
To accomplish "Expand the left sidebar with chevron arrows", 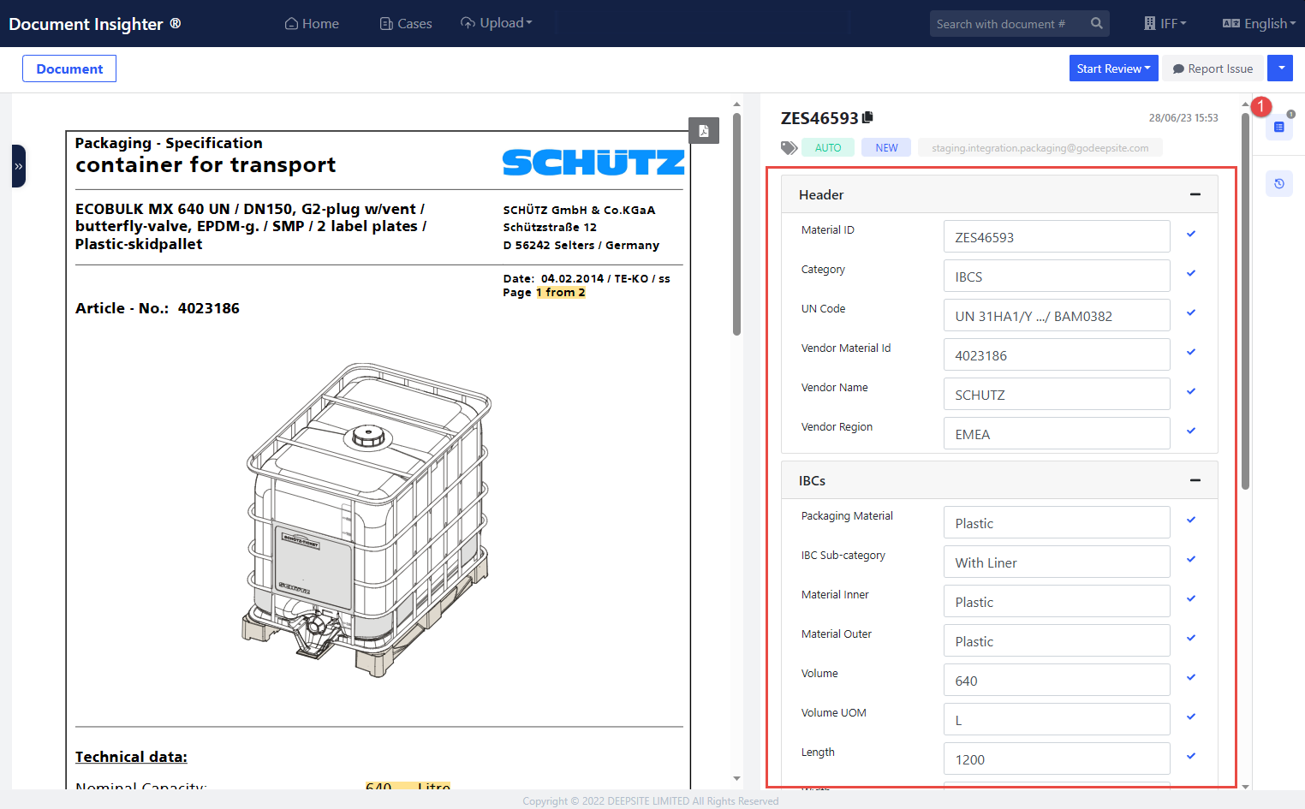I will [18, 166].
